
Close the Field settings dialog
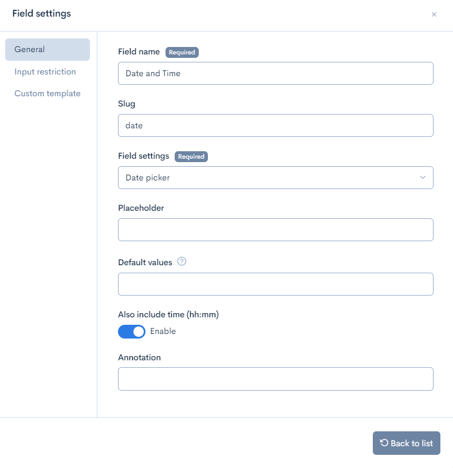434,14
